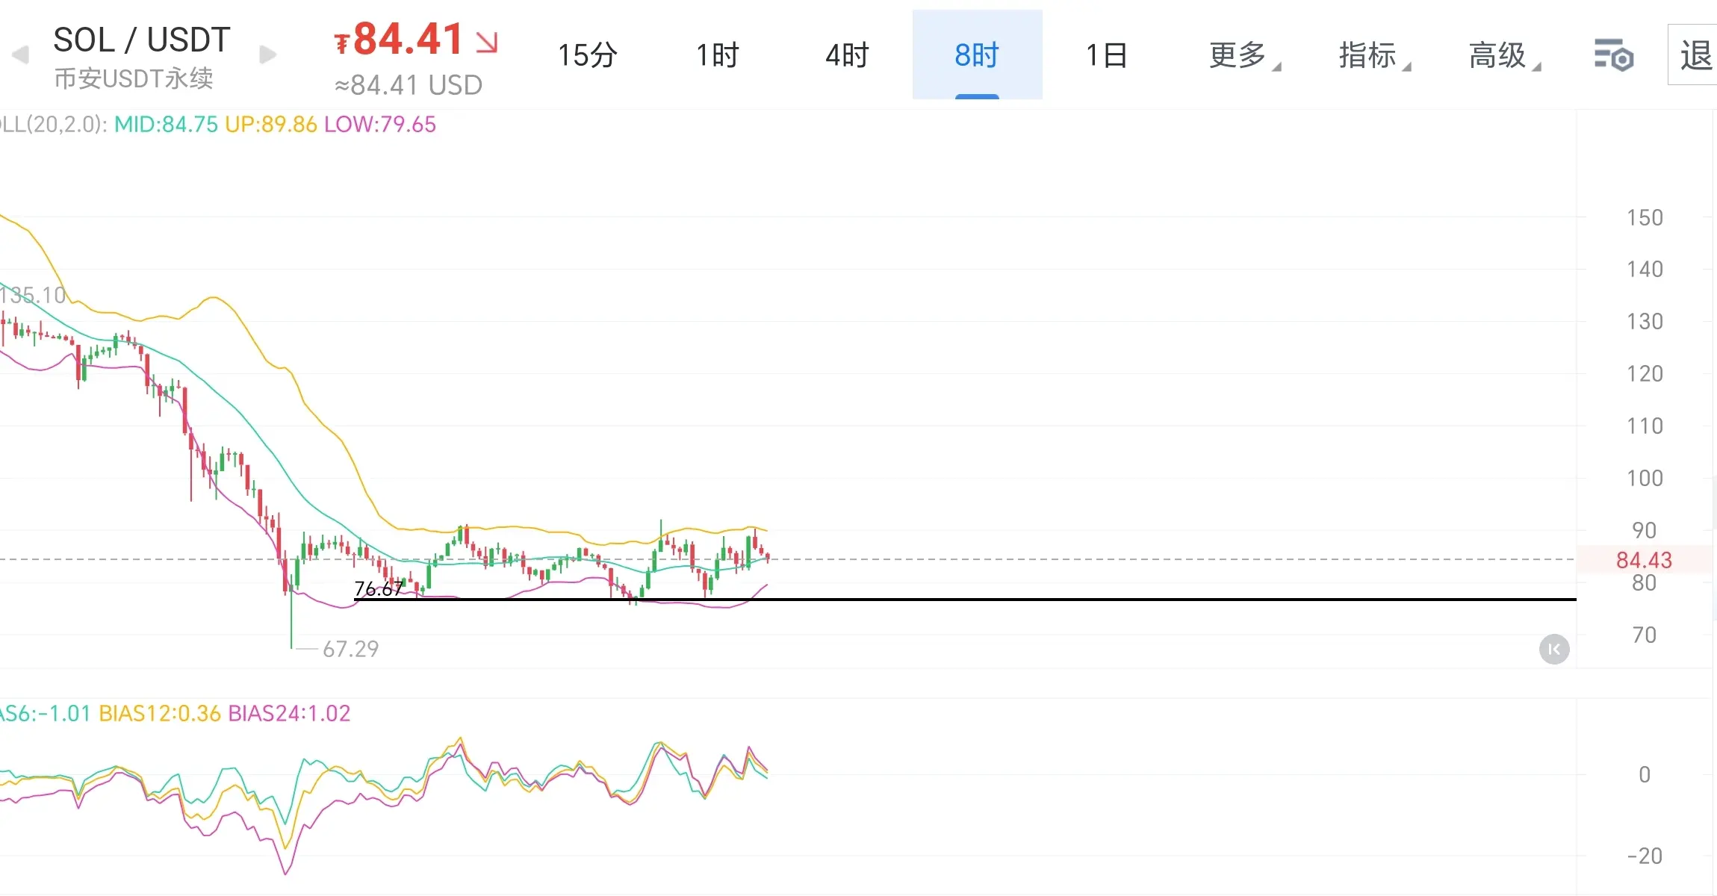
Task: Click the 67.29 lowest price marker
Action: tap(350, 648)
